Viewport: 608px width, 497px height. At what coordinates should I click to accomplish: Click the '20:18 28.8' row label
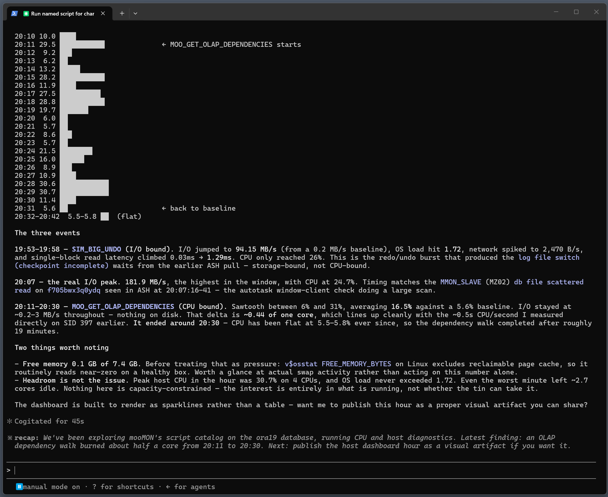[35, 102]
